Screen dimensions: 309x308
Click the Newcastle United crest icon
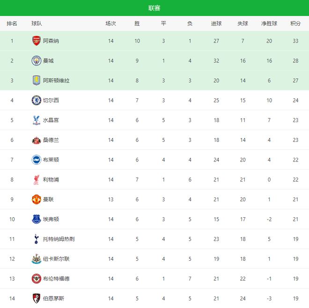click(x=37, y=259)
